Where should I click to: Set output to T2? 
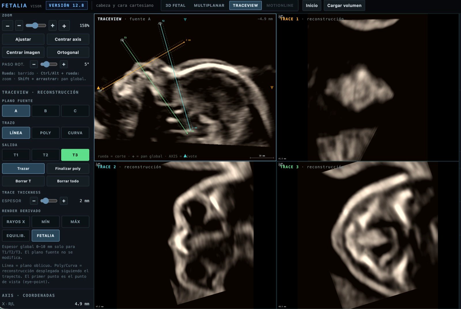click(x=46, y=155)
